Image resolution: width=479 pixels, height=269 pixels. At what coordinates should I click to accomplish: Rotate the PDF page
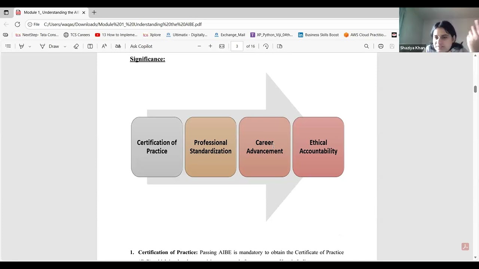click(266, 46)
